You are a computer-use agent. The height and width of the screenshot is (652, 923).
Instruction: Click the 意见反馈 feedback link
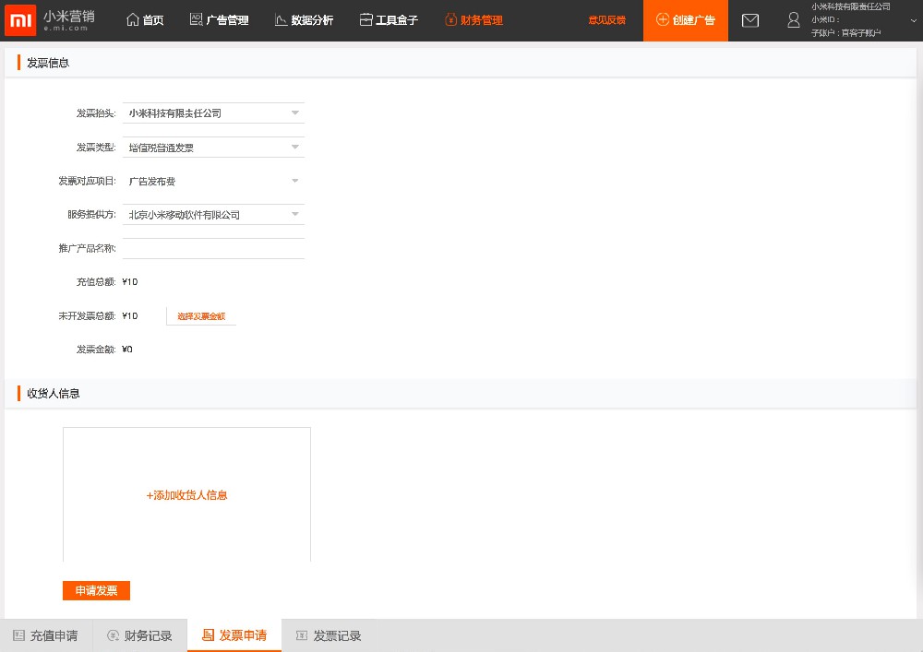coord(606,20)
